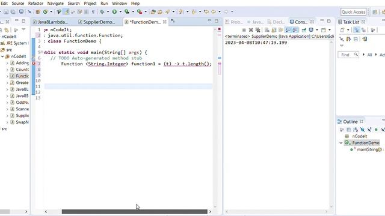The width and height of the screenshot is (385, 216).
Task: Click Task List New Task icon
Action: pos(342,30)
